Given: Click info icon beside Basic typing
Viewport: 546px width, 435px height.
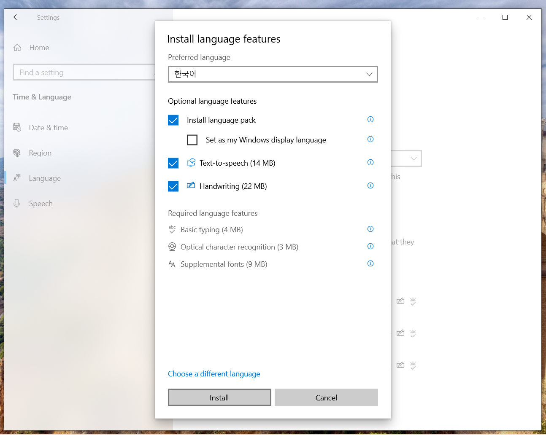Looking at the screenshot, I should pyautogui.click(x=370, y=229).
